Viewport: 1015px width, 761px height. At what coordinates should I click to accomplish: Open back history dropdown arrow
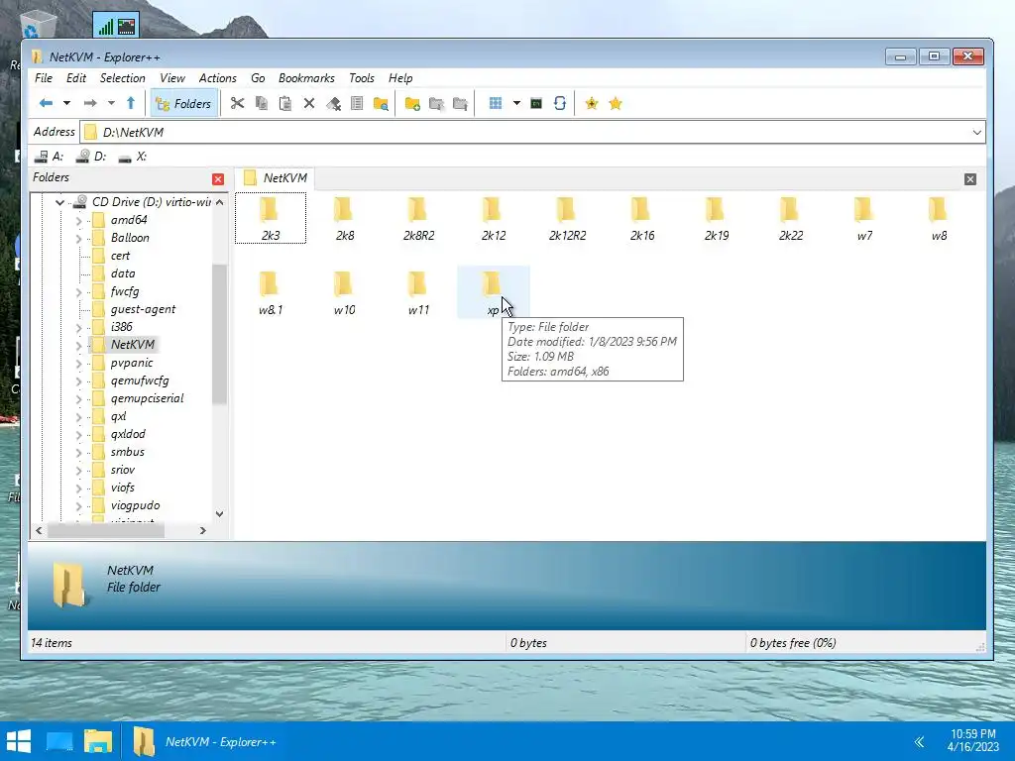tap(66, 103)
